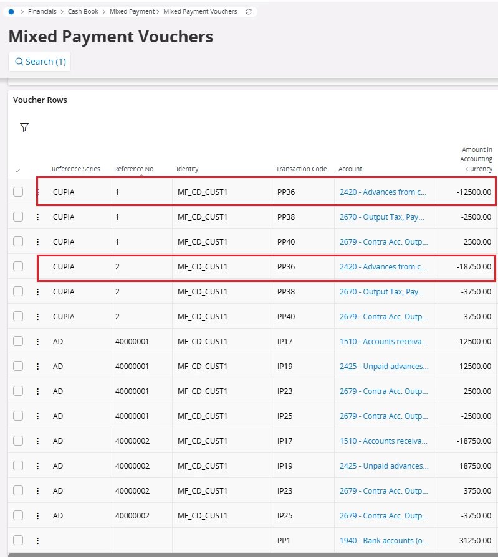Sort by Reference Series column header
The width and height of the screenshot is (498, 557).
pyautogui.click(x=76, y=169)
